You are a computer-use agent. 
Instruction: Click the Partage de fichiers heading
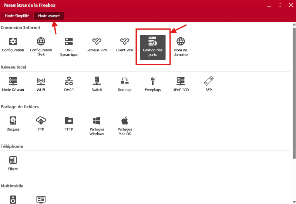click(20, 107)
